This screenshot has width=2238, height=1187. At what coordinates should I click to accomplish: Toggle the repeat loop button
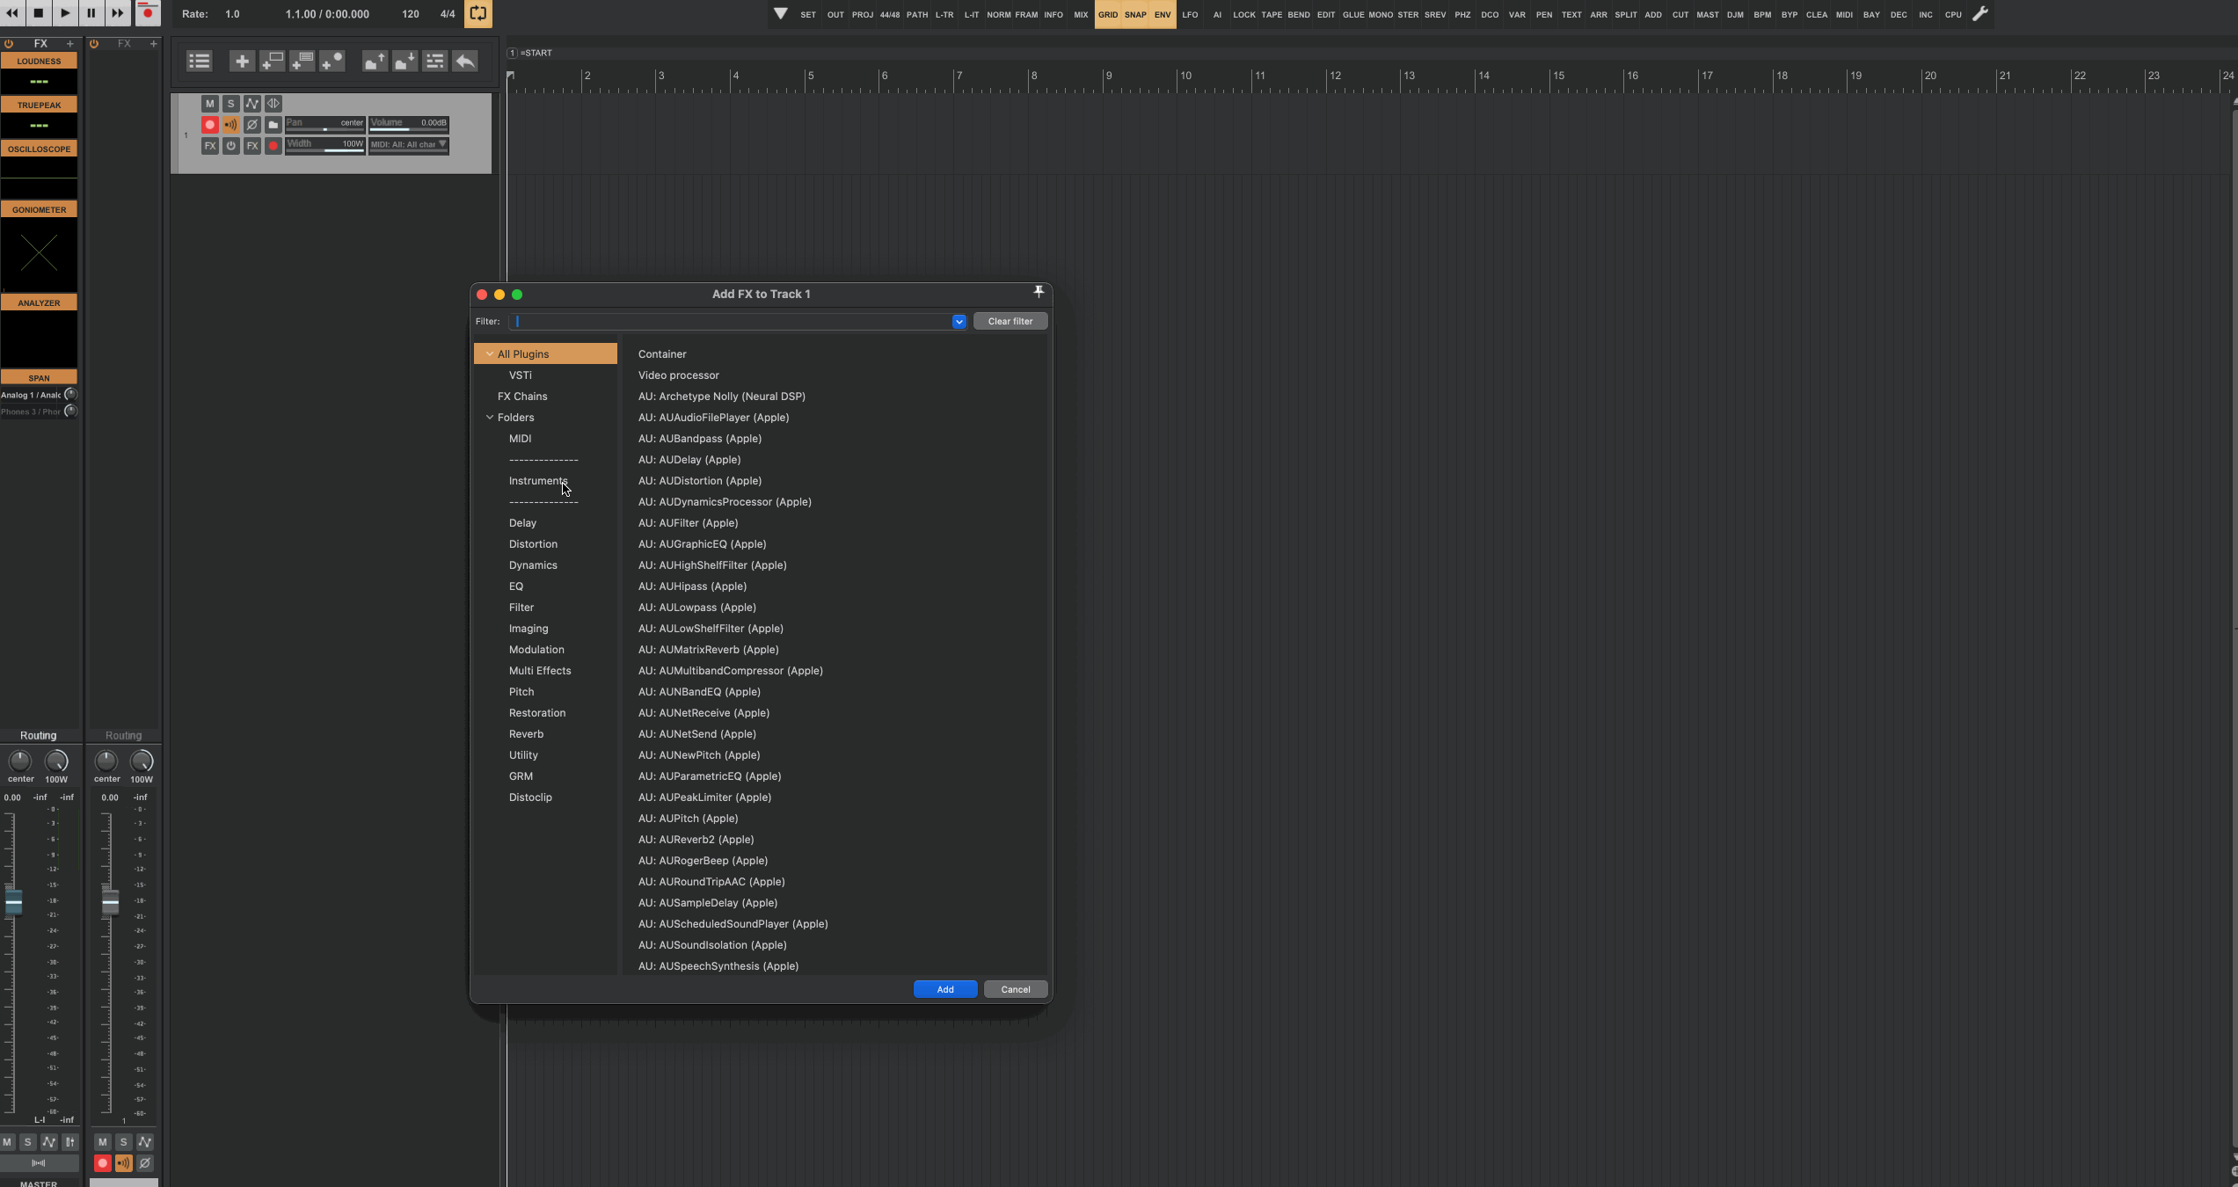[478, 14]
